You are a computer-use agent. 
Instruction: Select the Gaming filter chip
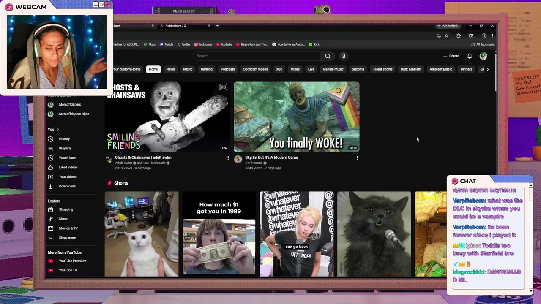tap(207, 69)
